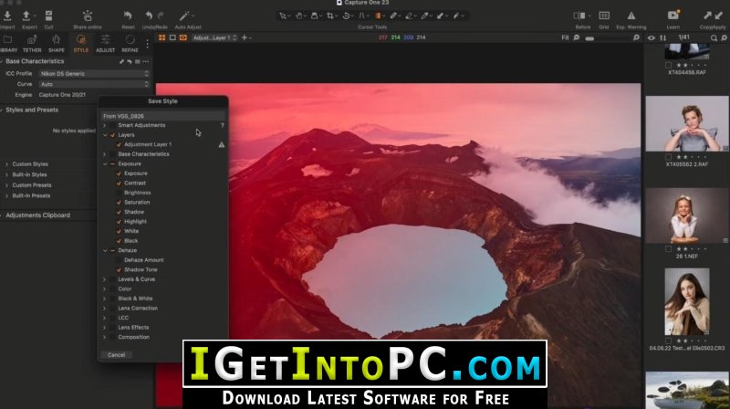Expand the Smart Adjustments group
Screen dimensions: 730x409
(105, 125)
